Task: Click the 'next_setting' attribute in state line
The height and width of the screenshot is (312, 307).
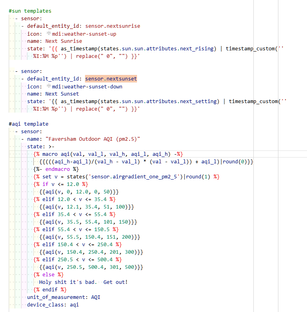Action: [198, 101]
